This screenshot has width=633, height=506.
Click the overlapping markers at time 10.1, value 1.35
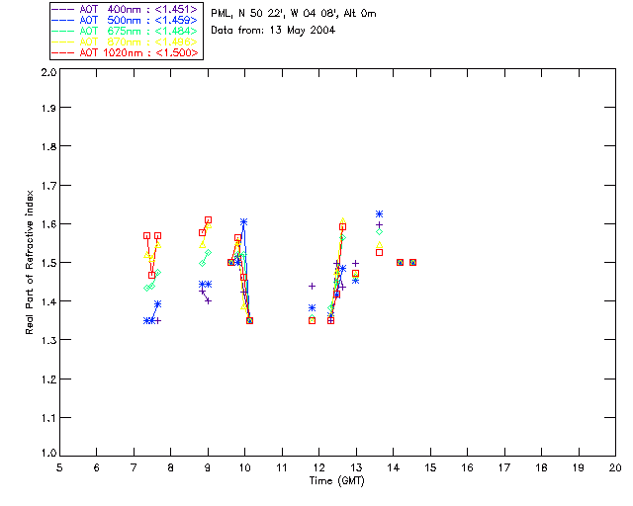pos(249,321)
